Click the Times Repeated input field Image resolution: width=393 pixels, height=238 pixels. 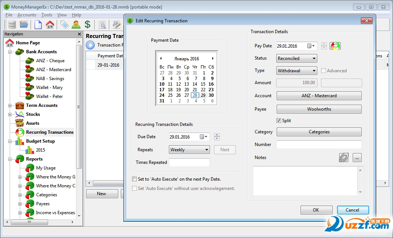(189, 162)
